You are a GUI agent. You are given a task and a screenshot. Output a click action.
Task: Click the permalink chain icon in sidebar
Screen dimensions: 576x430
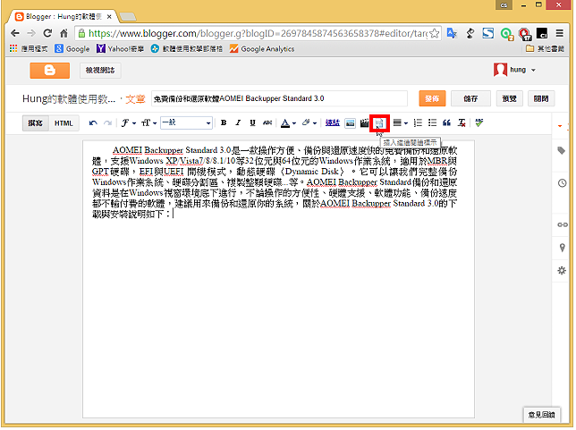(x=562, y=224)
